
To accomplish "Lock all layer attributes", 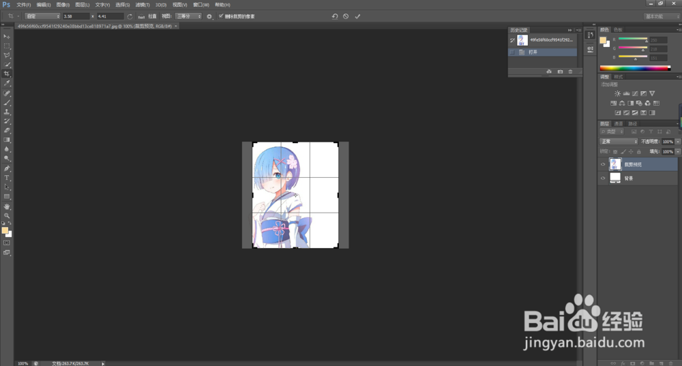I will pos(638,152).
